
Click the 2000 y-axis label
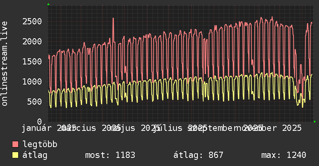pyautogui.click(x=32, y=41)
